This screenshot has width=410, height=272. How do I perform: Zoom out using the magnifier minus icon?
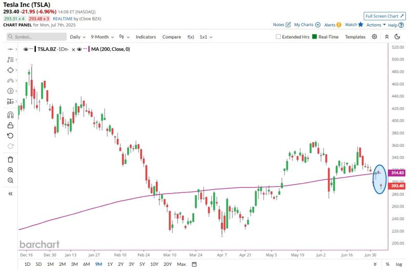pos(10,180)
